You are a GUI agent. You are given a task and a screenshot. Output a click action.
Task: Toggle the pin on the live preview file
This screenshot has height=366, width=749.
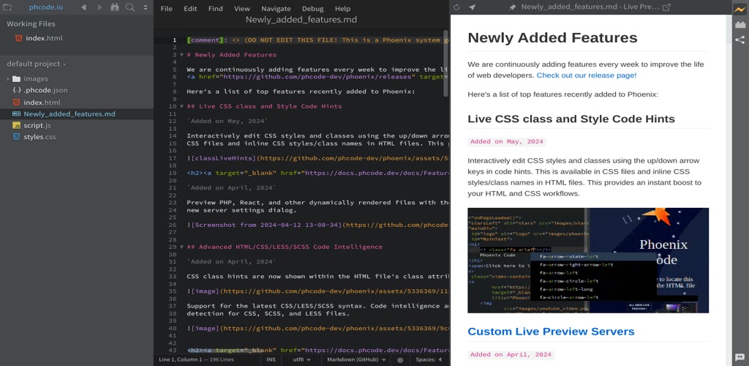[x=512, y=7]
